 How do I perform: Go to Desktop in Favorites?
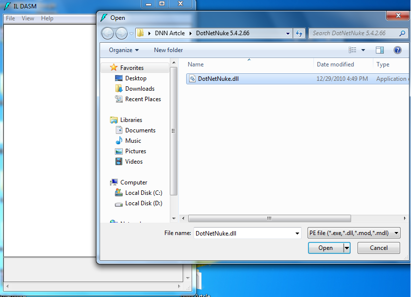136,78
